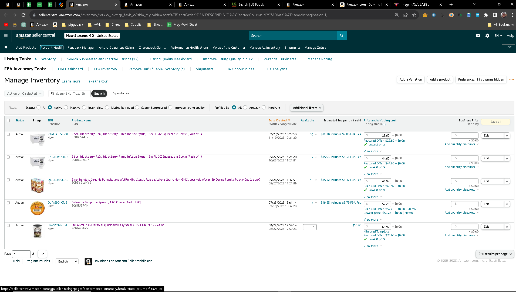
Task: Open the Chrome three-dot menu
Action: pyautogui.click(x=512, y=15)
